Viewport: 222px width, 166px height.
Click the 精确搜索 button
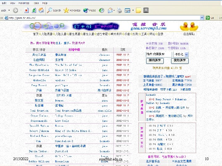155,61
